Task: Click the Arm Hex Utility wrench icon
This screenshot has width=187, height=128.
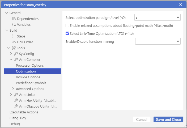Action: (x=16, y=100)
